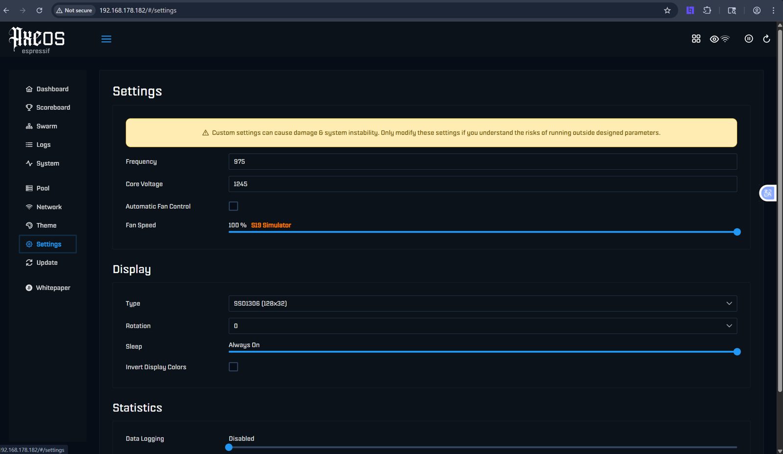The width and height of the screenshot is (783, 454).
Task: Navigate to the Update page
Action: (47, 262)
